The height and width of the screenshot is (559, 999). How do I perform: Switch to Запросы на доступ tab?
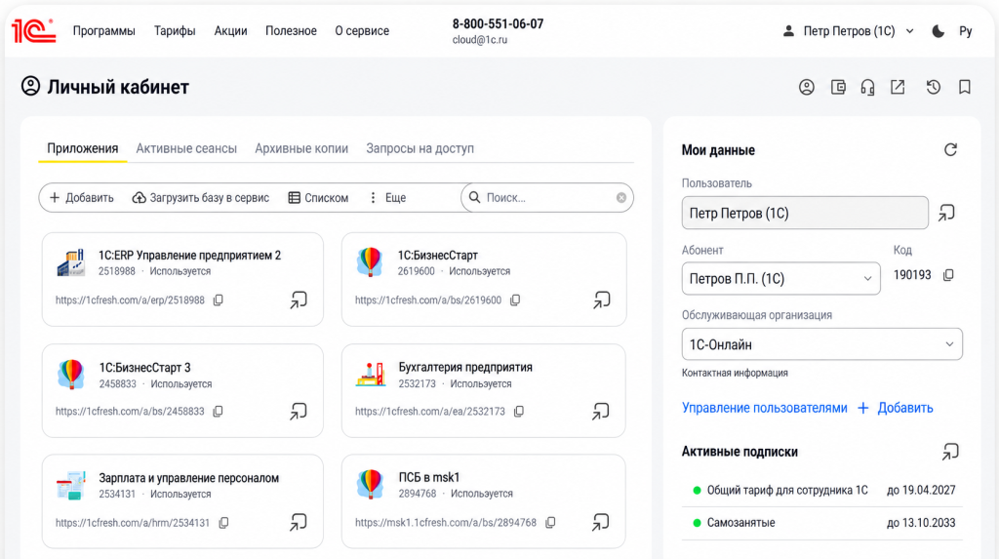[x=420, y=148]
